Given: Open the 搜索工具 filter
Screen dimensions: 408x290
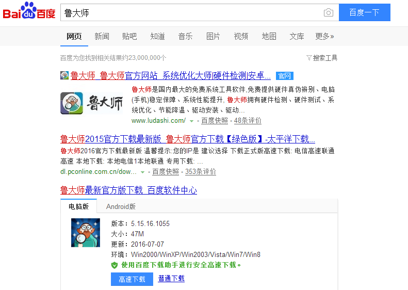Looking at the screenshot, I should [322, 58].
